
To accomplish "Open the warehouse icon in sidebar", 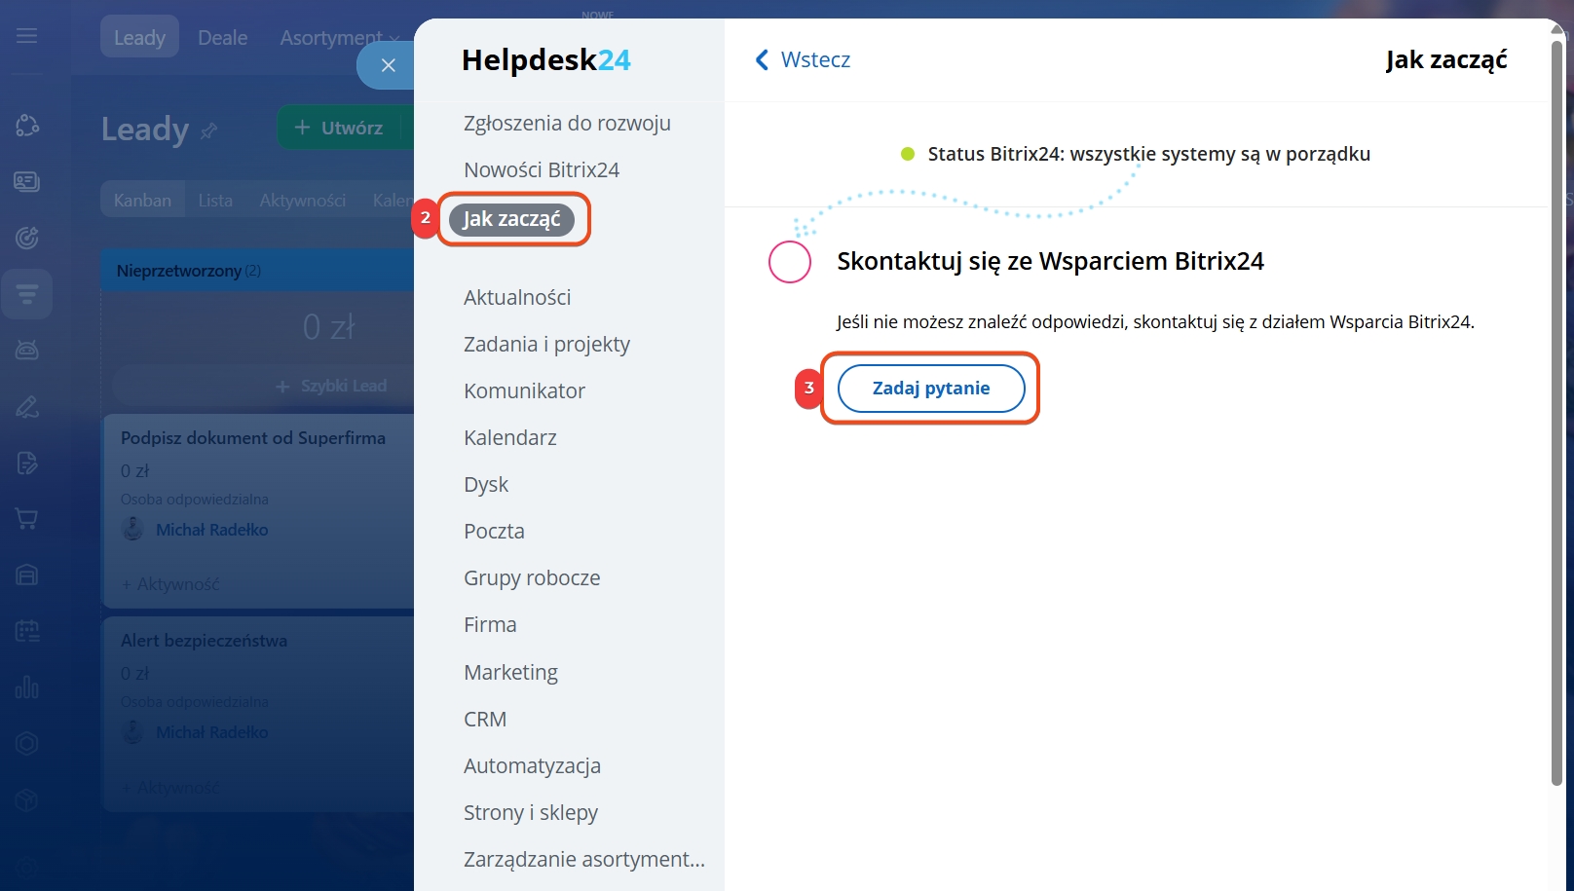I will click(27, 575).
